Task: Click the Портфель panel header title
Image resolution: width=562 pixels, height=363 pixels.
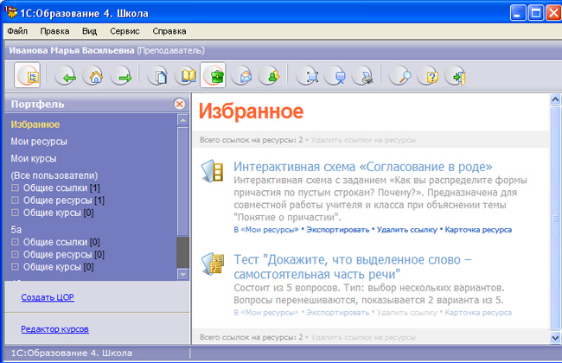Action: (x=38, y=105)
